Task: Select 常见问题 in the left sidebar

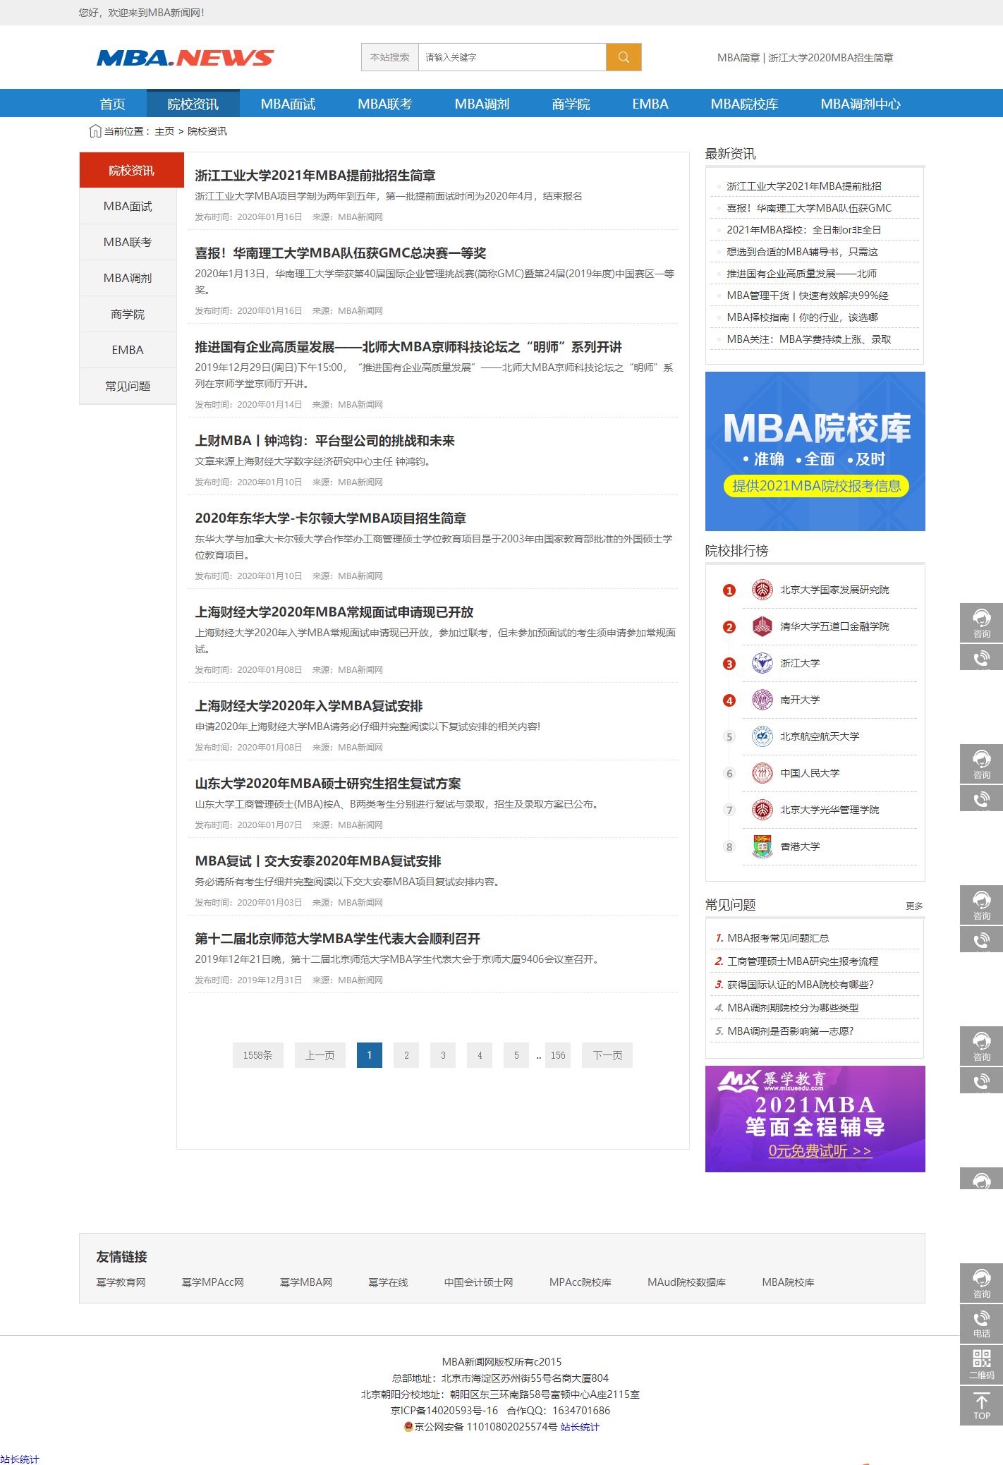Action: (128, 386)
